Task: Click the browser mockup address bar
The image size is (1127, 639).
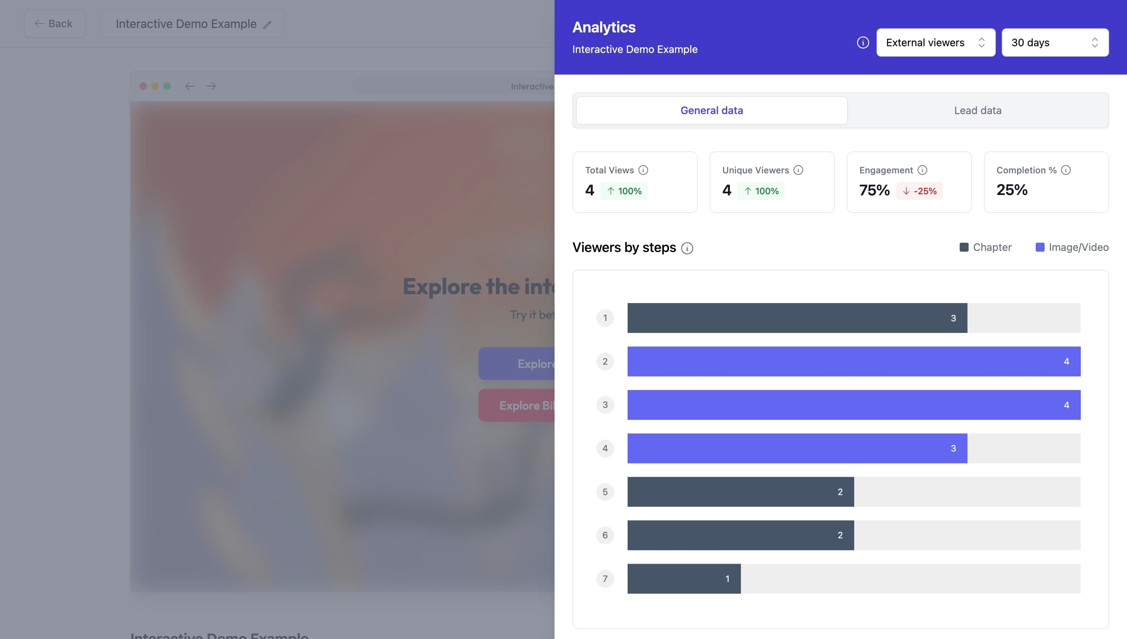Action: pos(453,86)
